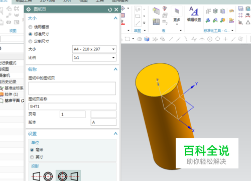Collapse the 设置 section
The image size is (251, 181).
pyautogui.click(x=115, y=134)
